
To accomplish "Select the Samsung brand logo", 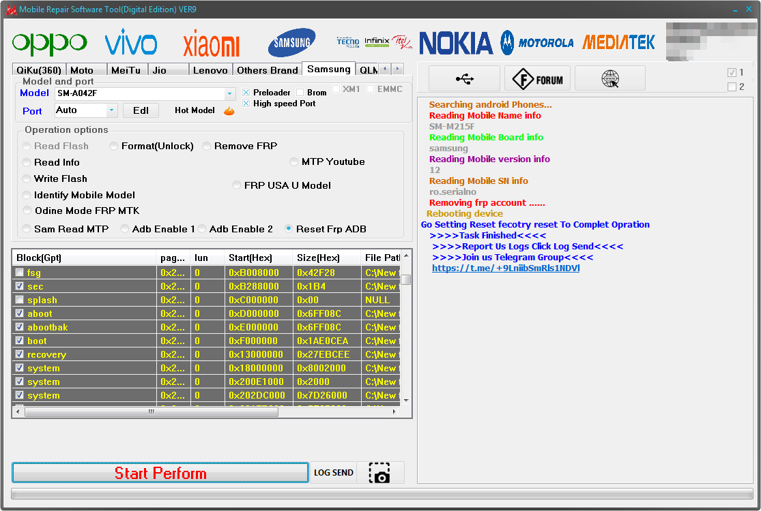I will point(291,42).
